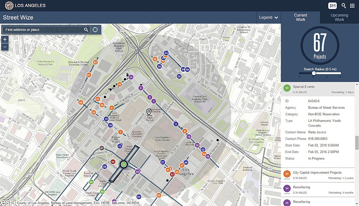
Task: Use the locate-me crosshair button
Action: tap(95, 30)
